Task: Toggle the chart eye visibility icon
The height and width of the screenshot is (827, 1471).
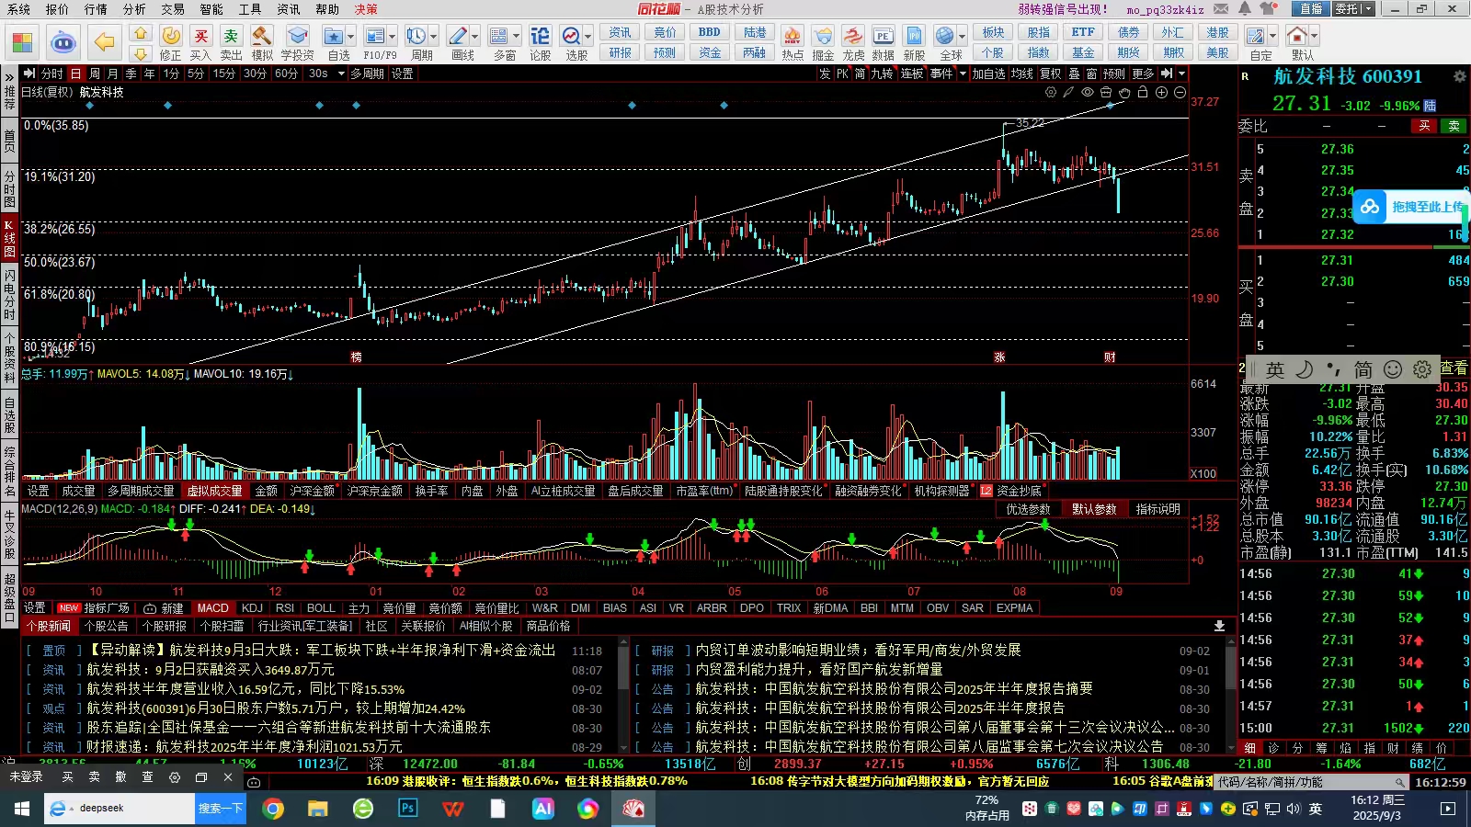Action: click(1088, 92)
